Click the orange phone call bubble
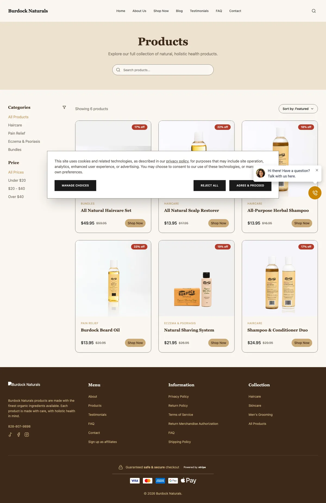 pos(315,193)
